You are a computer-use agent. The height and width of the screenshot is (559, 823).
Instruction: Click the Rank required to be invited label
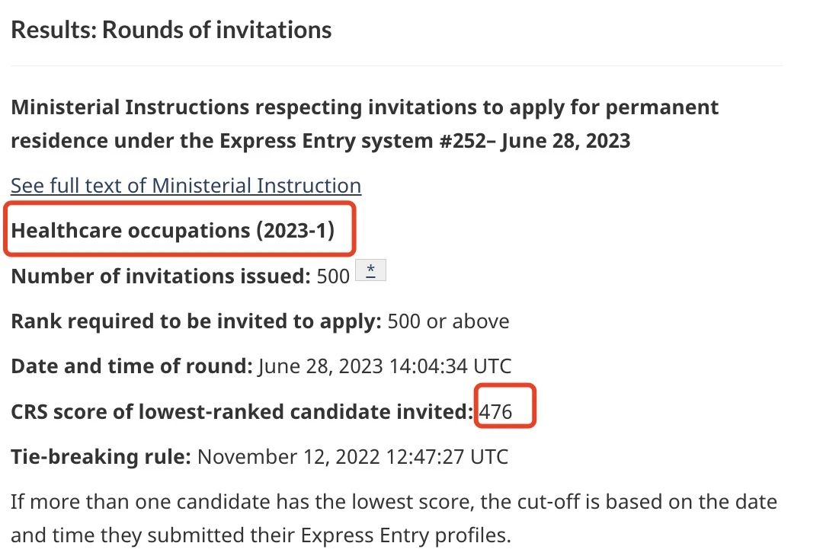point(196,321)
